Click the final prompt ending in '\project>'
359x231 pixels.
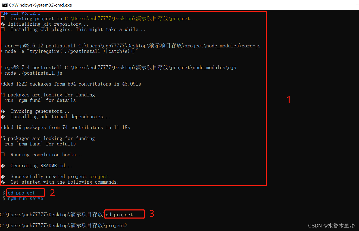click(x=64, y=226)
